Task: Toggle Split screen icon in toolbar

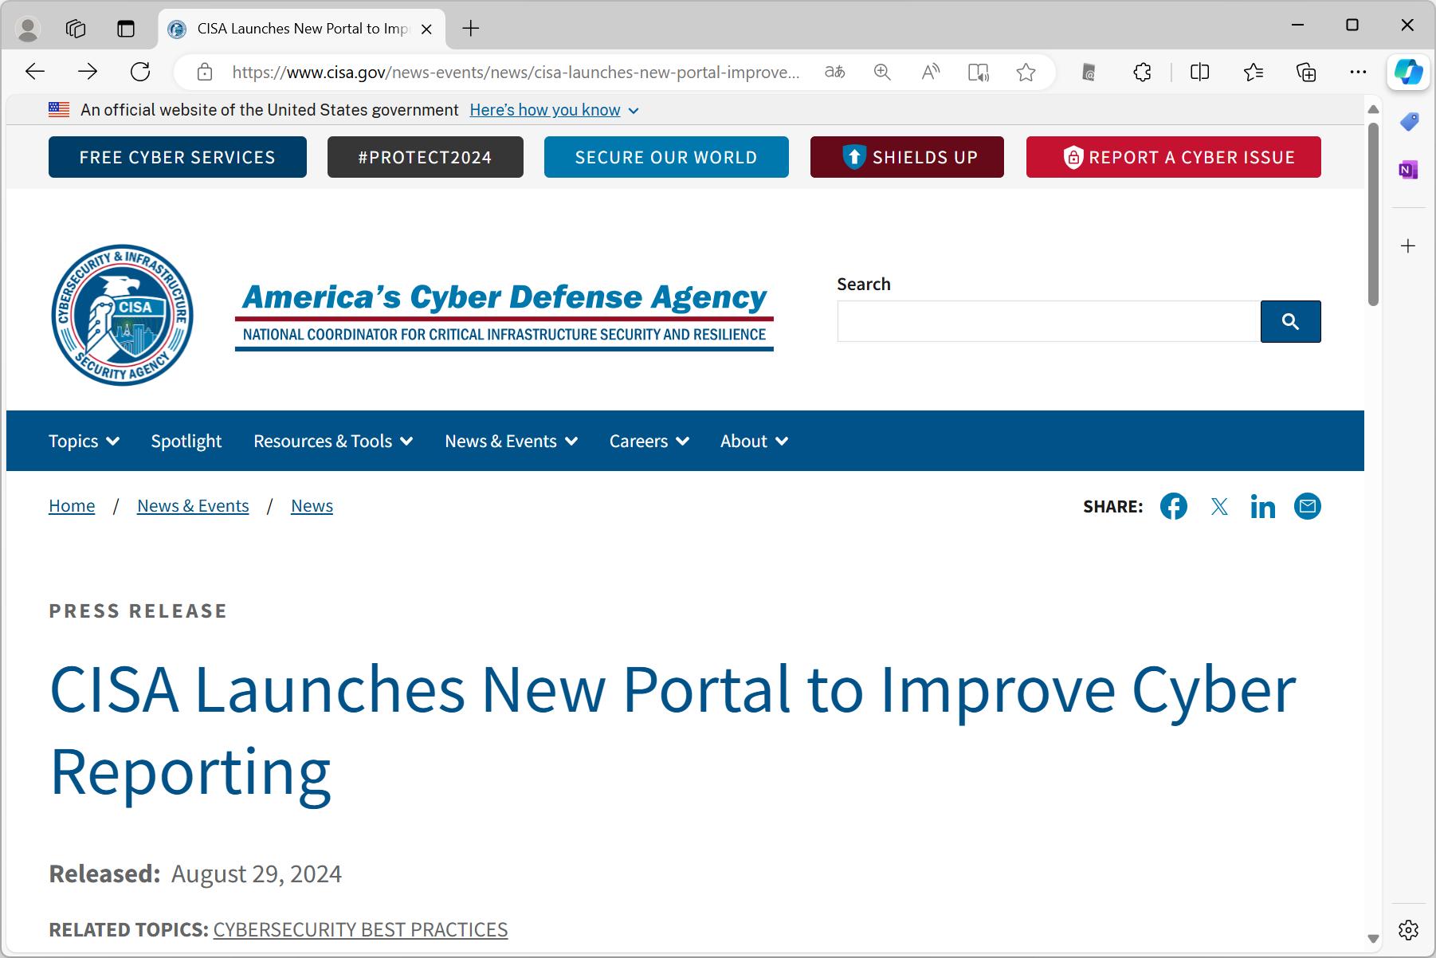Action: (x=1199, y=73)
